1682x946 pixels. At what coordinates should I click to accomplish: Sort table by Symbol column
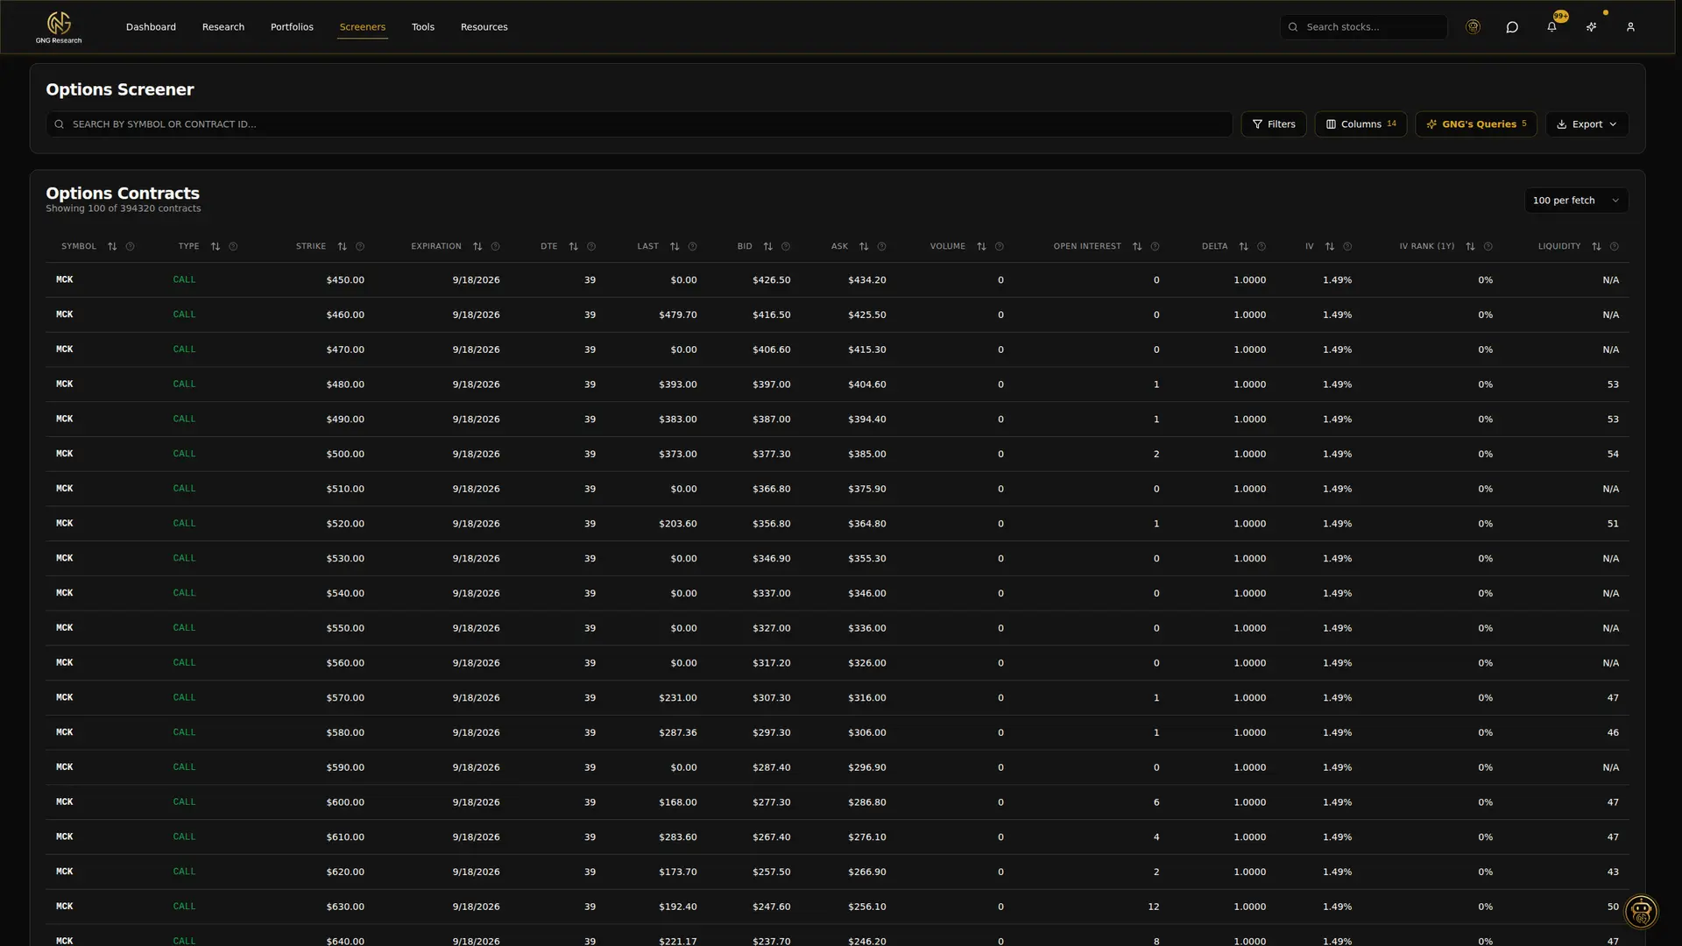pyautogui.click(x=112, y=247)
